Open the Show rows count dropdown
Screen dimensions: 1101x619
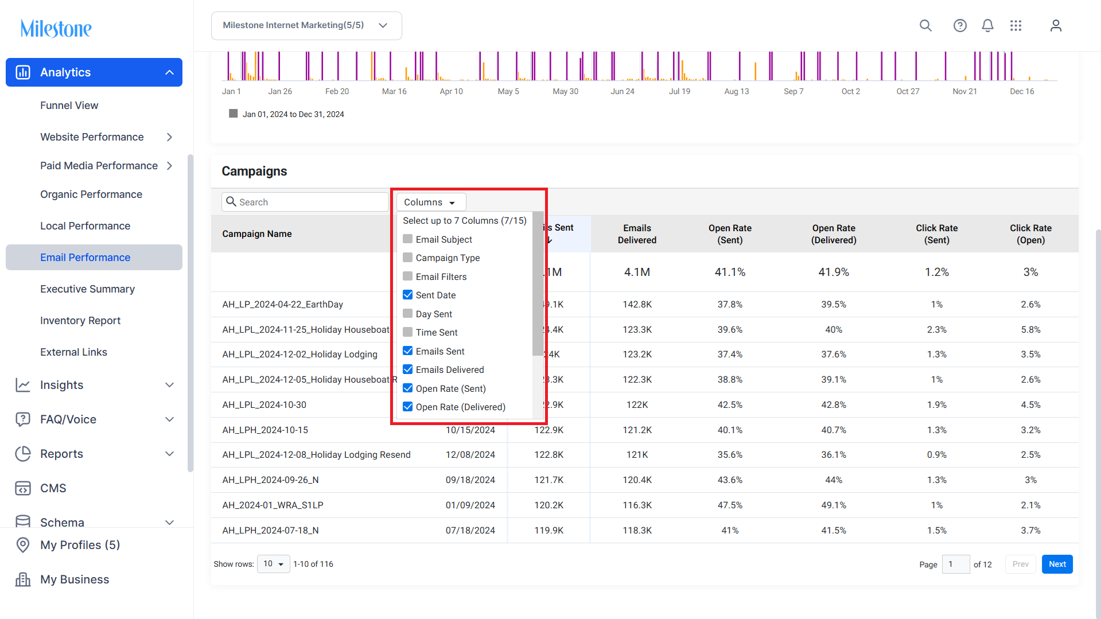click(274, 564)
